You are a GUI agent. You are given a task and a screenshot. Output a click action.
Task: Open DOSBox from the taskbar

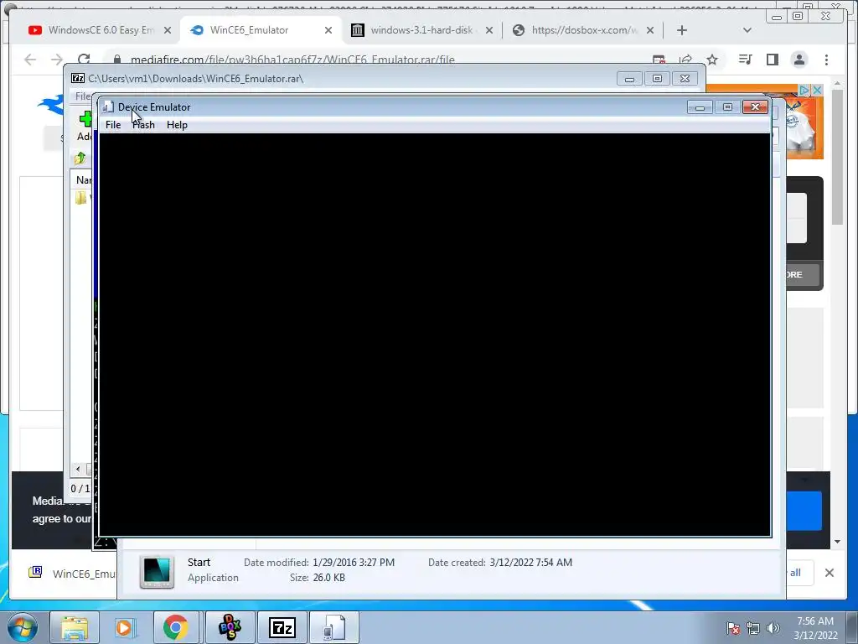(230, 627)
